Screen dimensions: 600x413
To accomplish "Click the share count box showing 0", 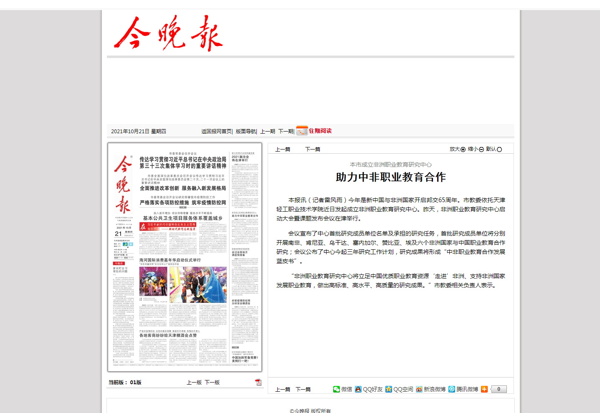I will point(499,389).
